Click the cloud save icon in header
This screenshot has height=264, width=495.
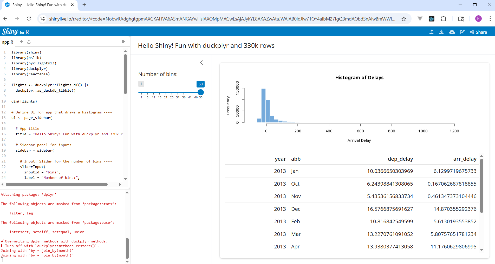[x=452, y=32]
